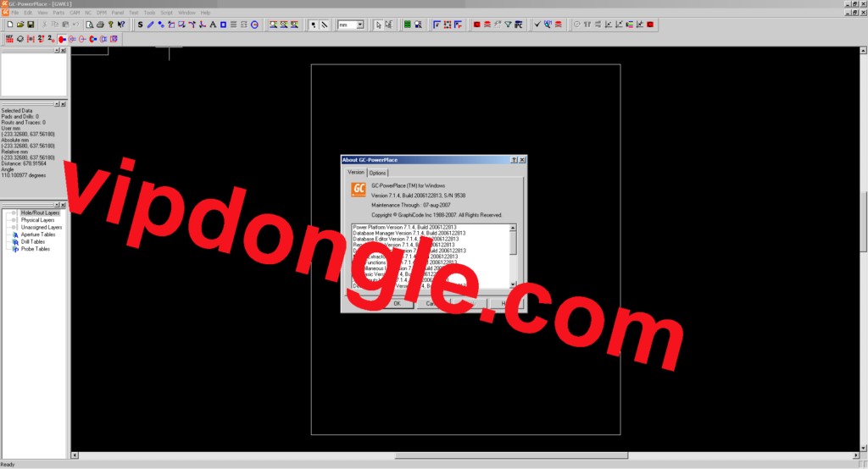Screen dimensions: 868x469
Task: Select the text 'A' tool icon
Action: [212, 25]
